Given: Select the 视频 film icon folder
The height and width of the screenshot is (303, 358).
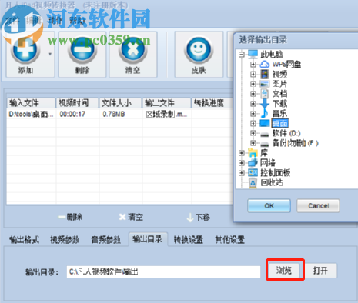Looking at the screenshot, I should pos(279,74).
